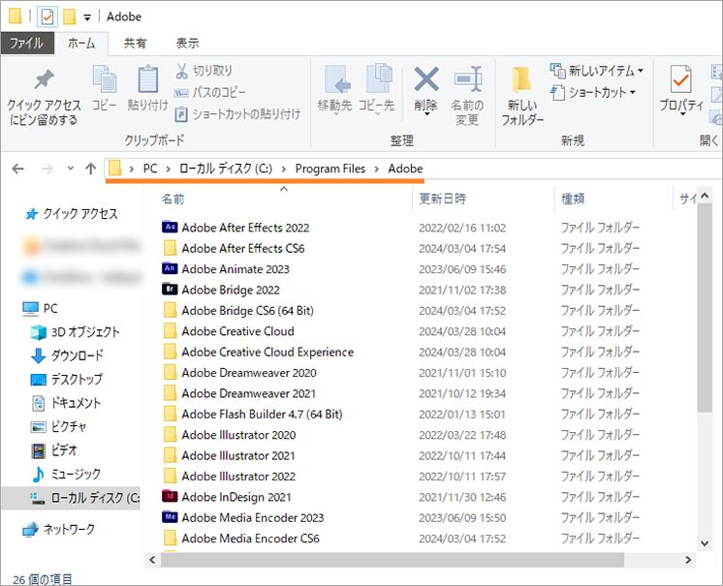Select the Adobe Media Encoder CS6 folder

point(240,539)
